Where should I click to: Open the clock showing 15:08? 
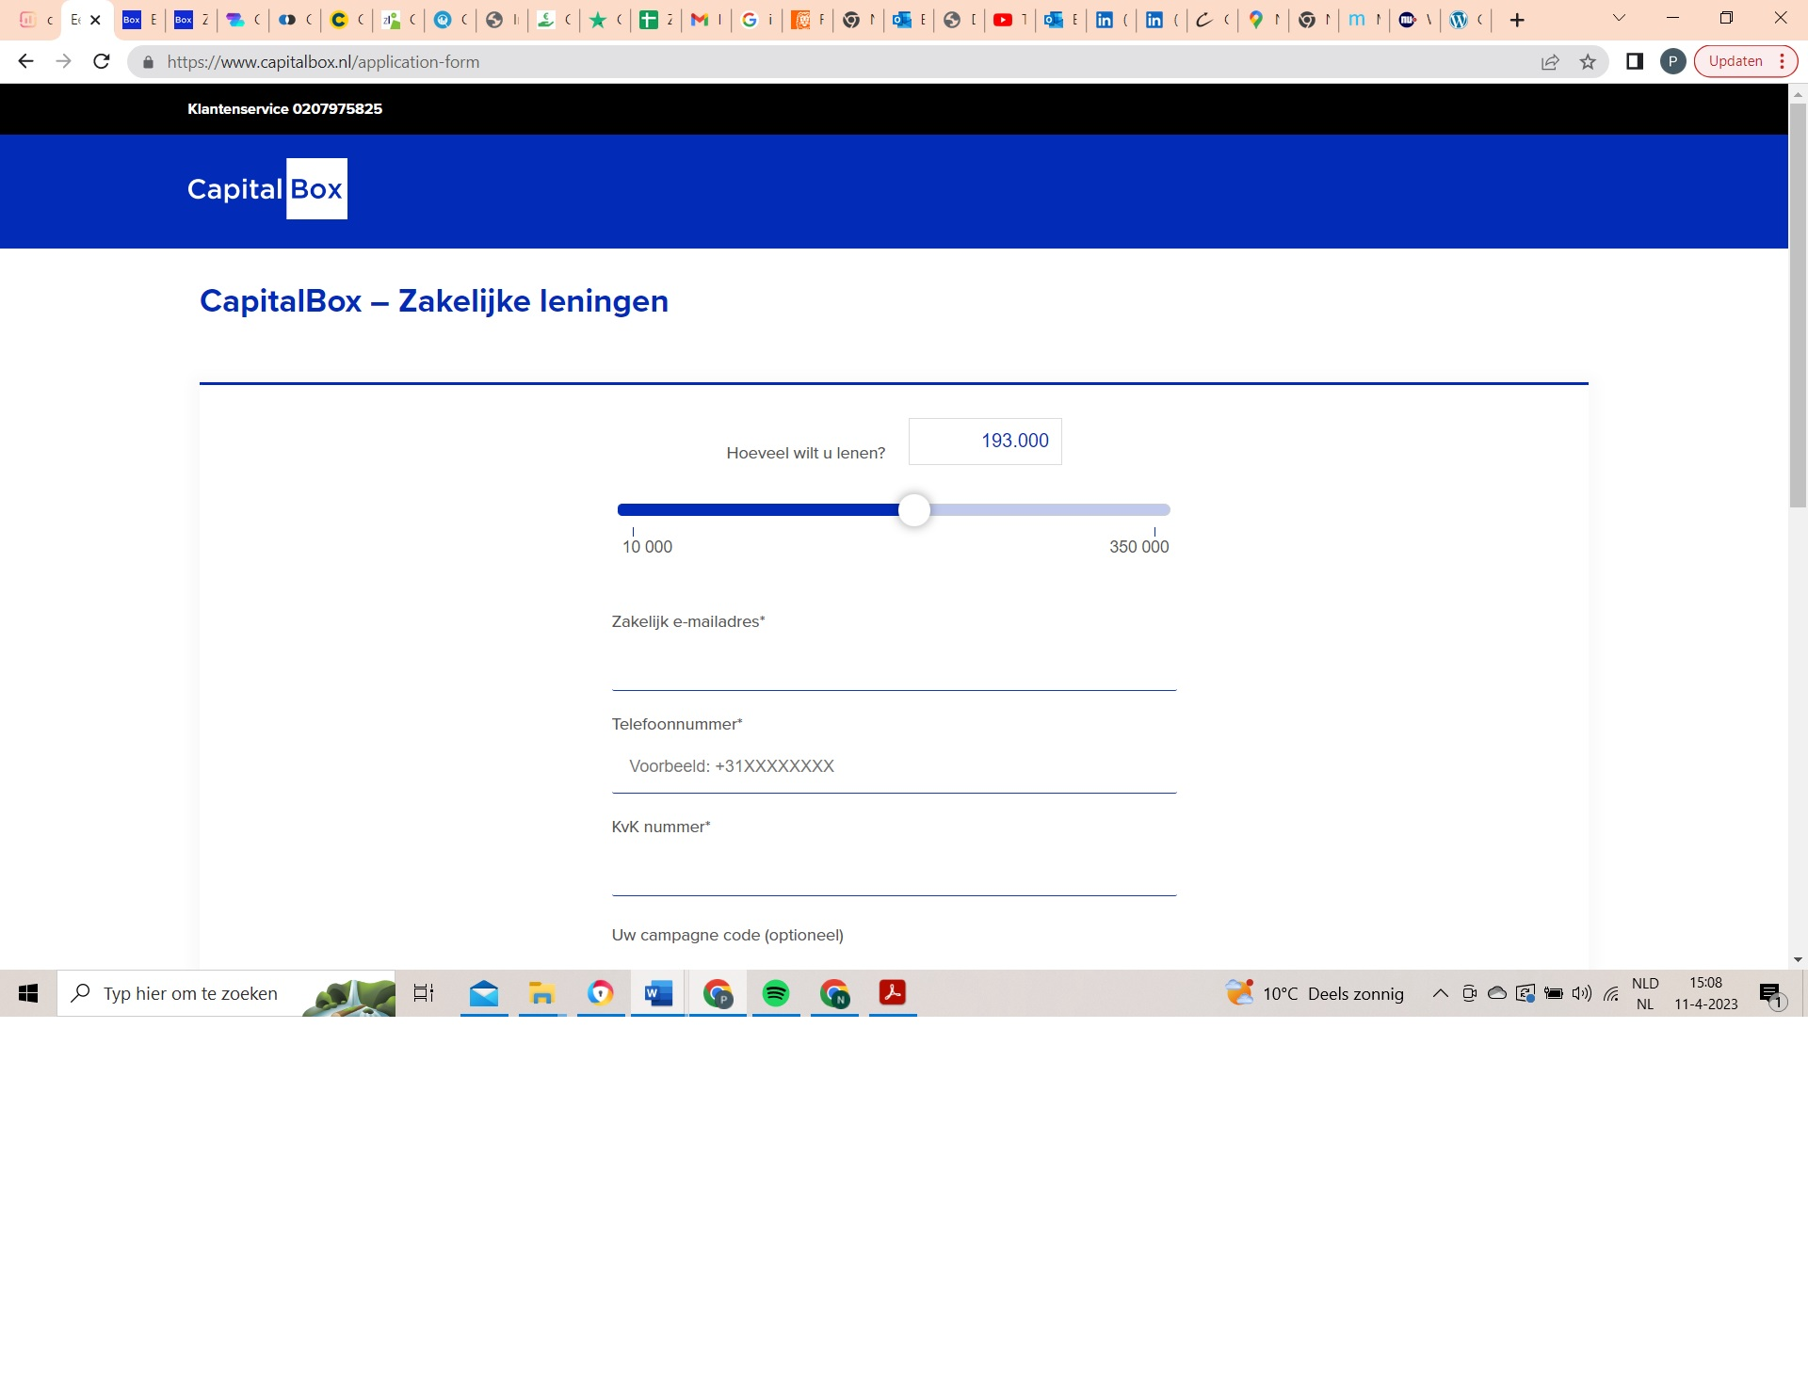coord(1705,993)
